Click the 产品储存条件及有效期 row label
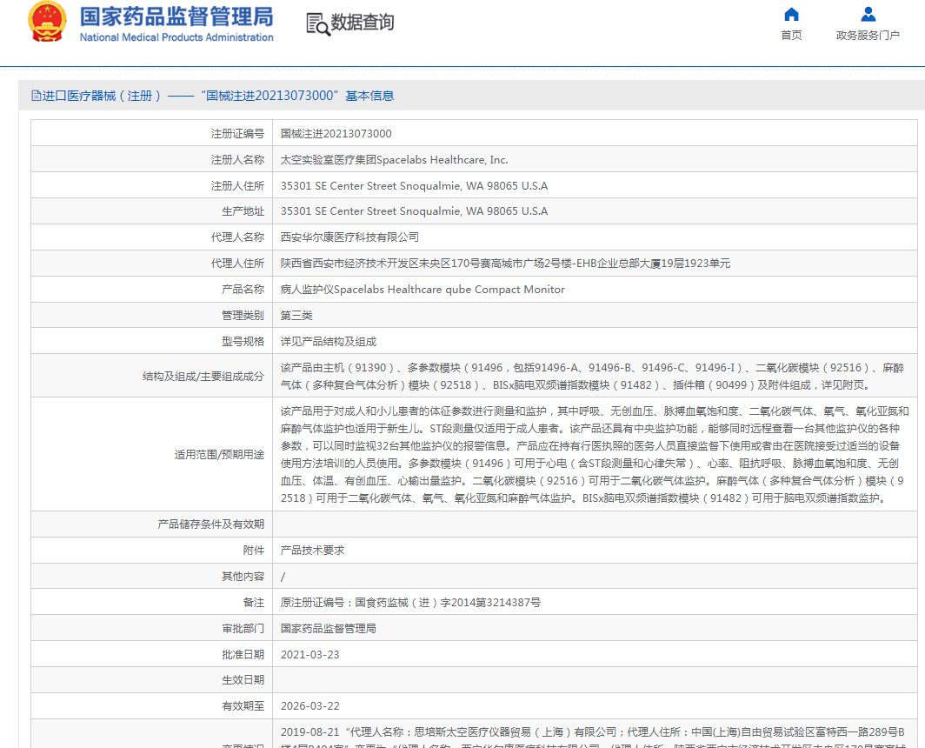This screenshot has width=925, height=748. (x=210, y=524)
